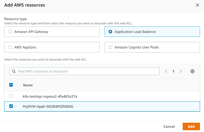This screenshot has height=132, width=204.
Task: Uncheck the MyDVW-Appli-9Q5B4MZR6DX6 checkbox
Action: (11, 106)
